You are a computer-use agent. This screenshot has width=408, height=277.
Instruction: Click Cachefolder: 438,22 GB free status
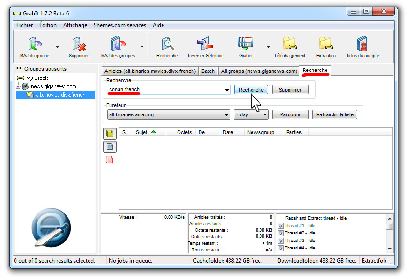(x=227, y=260)
